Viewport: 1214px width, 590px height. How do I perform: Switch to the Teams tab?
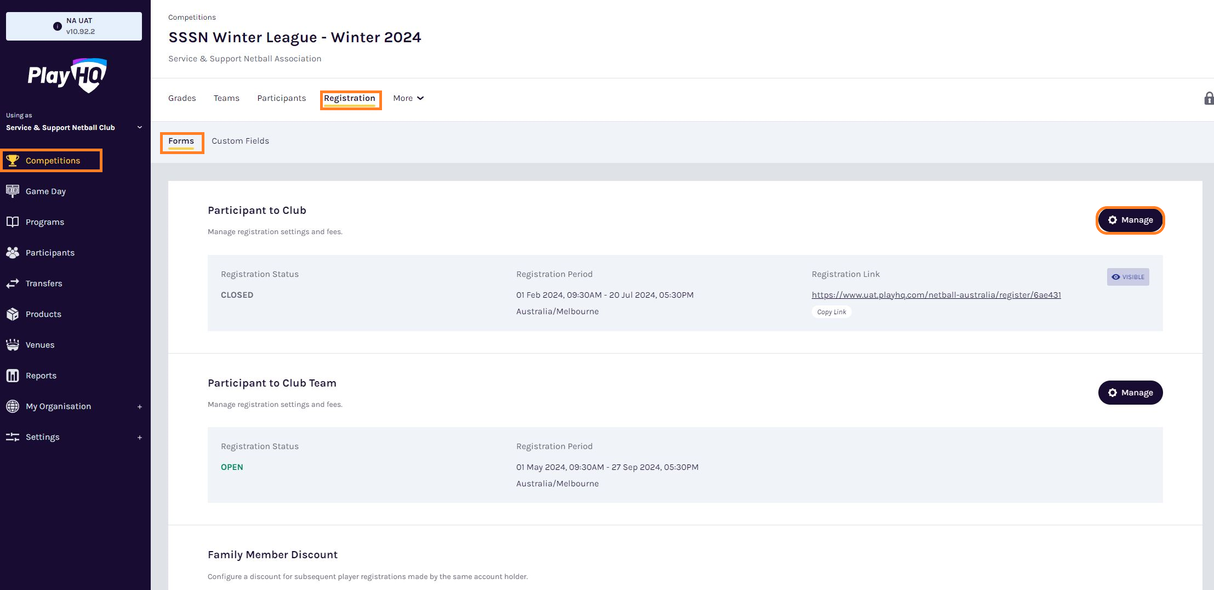click(226, 98)
